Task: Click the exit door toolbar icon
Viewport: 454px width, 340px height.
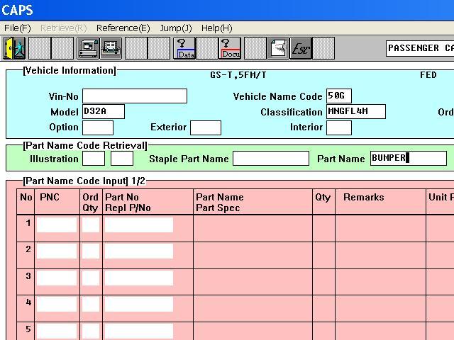Action: click(14, 48)
